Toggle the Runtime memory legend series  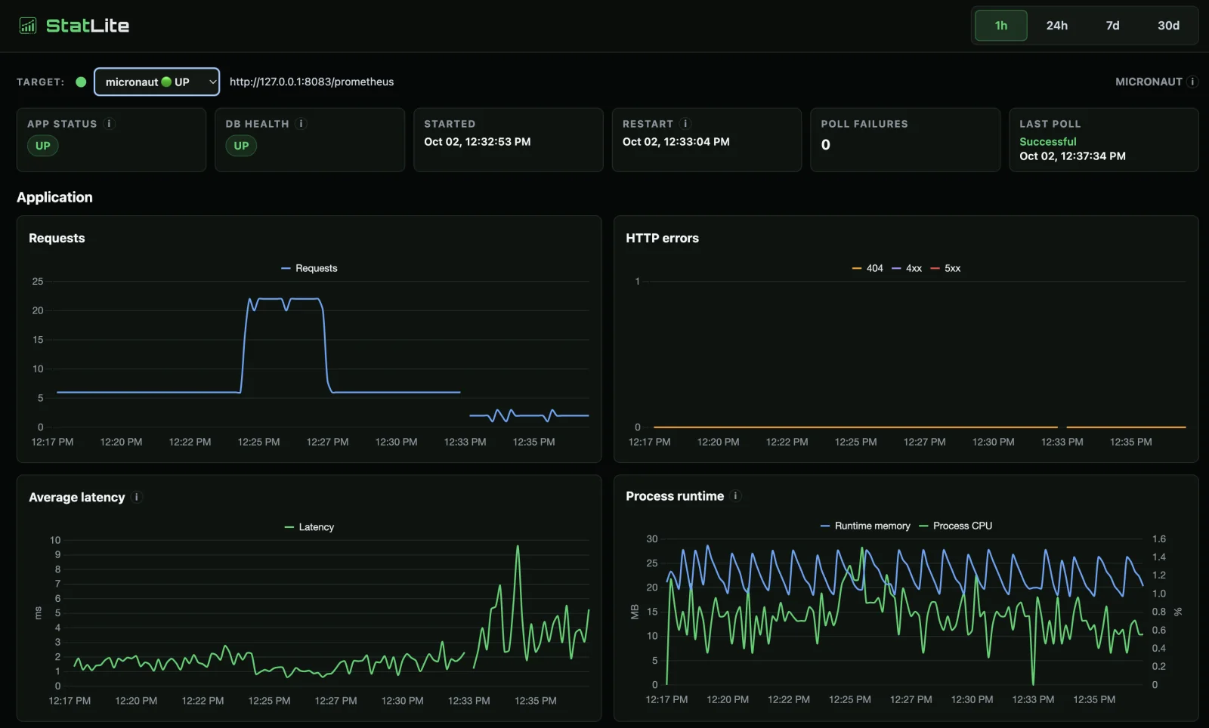[865, 526]
